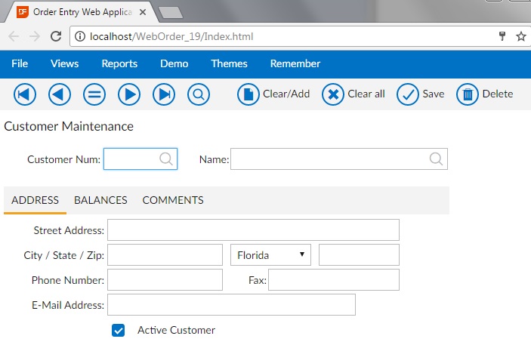Image resolution: width=531 pixels, height=342 pixels.
Task: Click the Clear all label
Action: point(366,94)
